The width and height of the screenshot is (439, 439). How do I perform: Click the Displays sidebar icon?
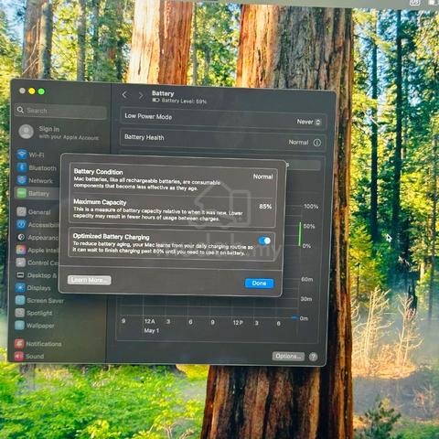pyautogui.click(x=20, y=287)
